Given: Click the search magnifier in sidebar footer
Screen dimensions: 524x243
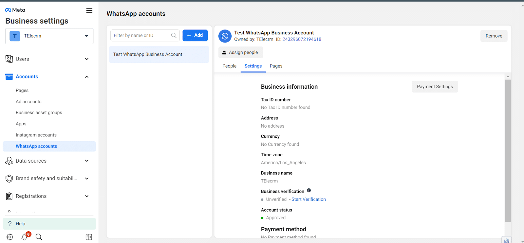Looking at the screenshot, I should pyautogui.click(x=39, y=237).
